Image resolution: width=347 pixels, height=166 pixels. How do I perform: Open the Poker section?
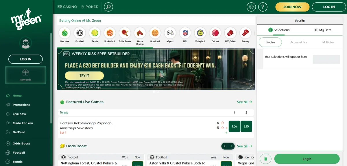(90, 7)
